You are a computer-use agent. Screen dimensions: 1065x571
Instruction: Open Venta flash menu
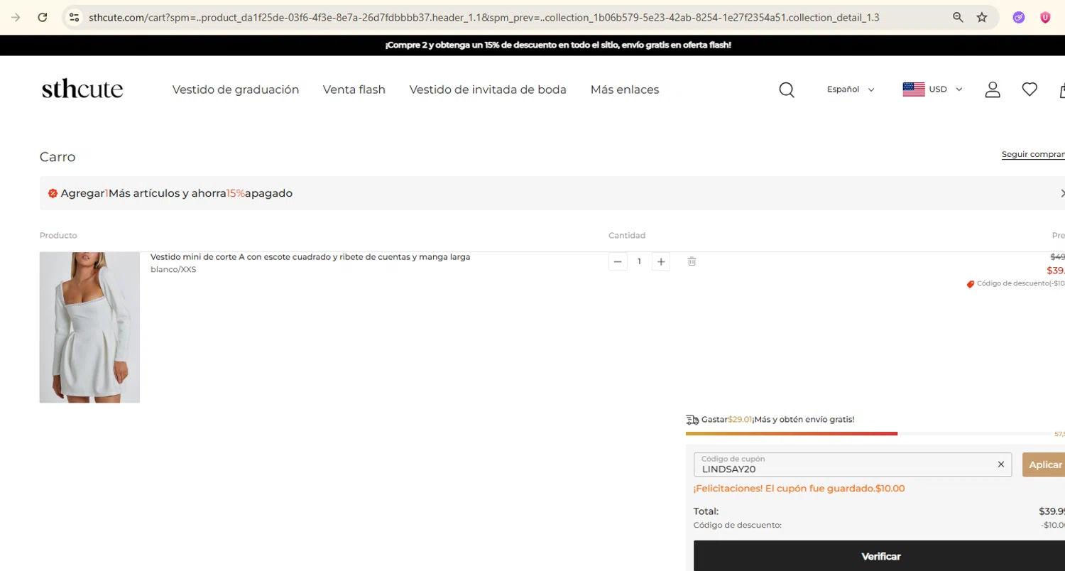[x=354, y=89]
